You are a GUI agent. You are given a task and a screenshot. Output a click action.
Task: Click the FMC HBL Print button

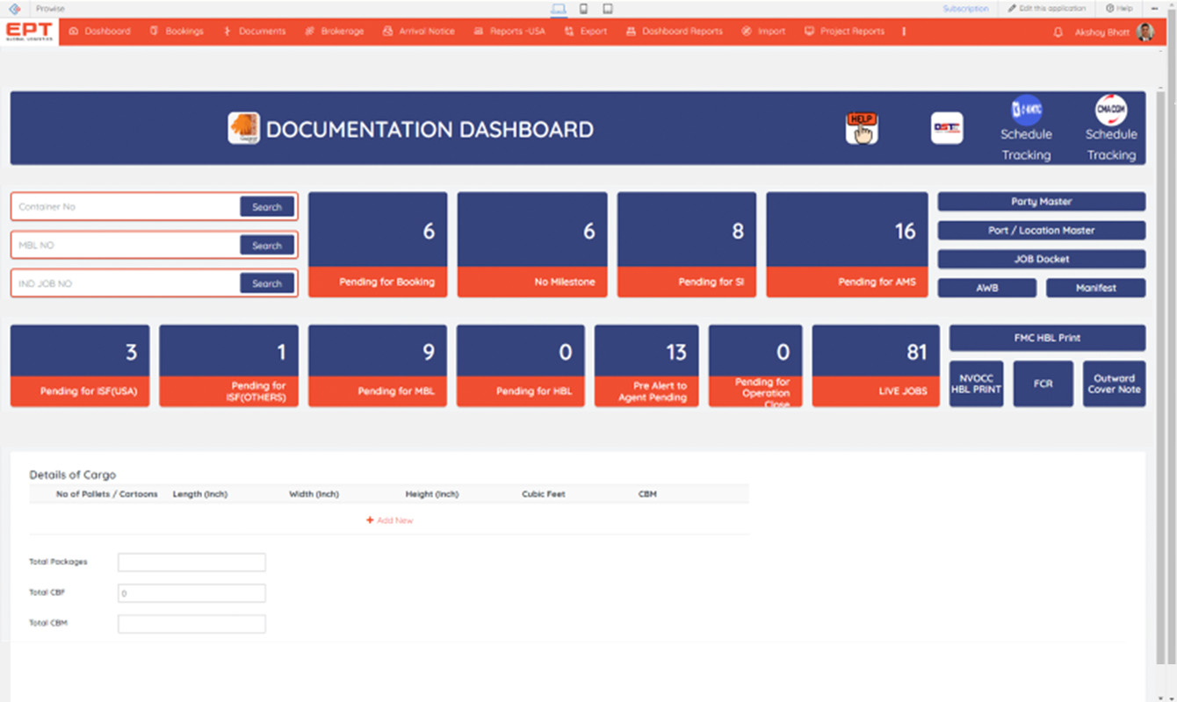point(1047,338)
